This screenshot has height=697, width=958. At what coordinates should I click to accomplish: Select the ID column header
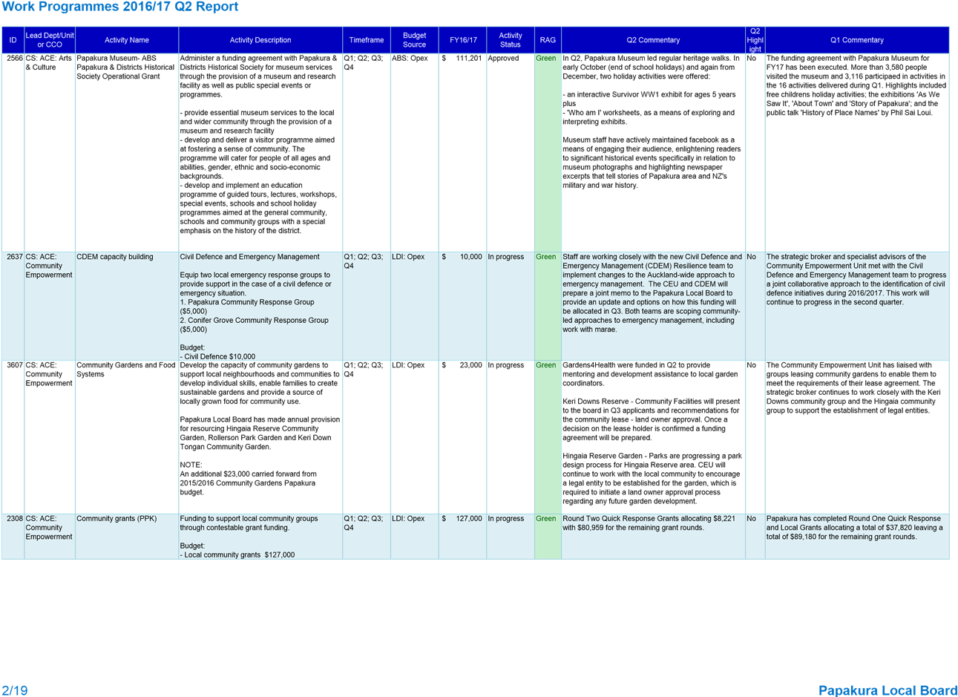tap(13, 40)
